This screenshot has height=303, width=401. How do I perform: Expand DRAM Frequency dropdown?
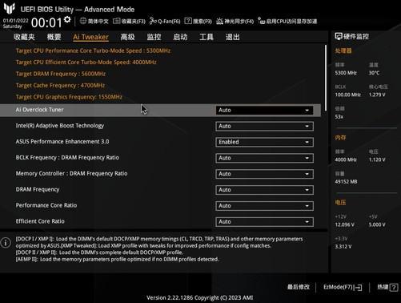pyautogui.click(x=264, y=190)
